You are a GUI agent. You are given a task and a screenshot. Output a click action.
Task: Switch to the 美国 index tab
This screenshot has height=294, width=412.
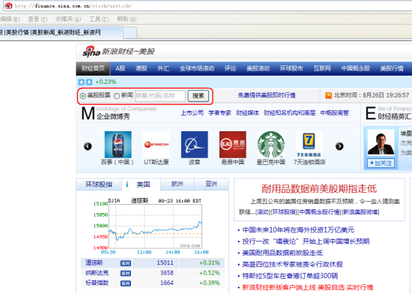(141, 184)
